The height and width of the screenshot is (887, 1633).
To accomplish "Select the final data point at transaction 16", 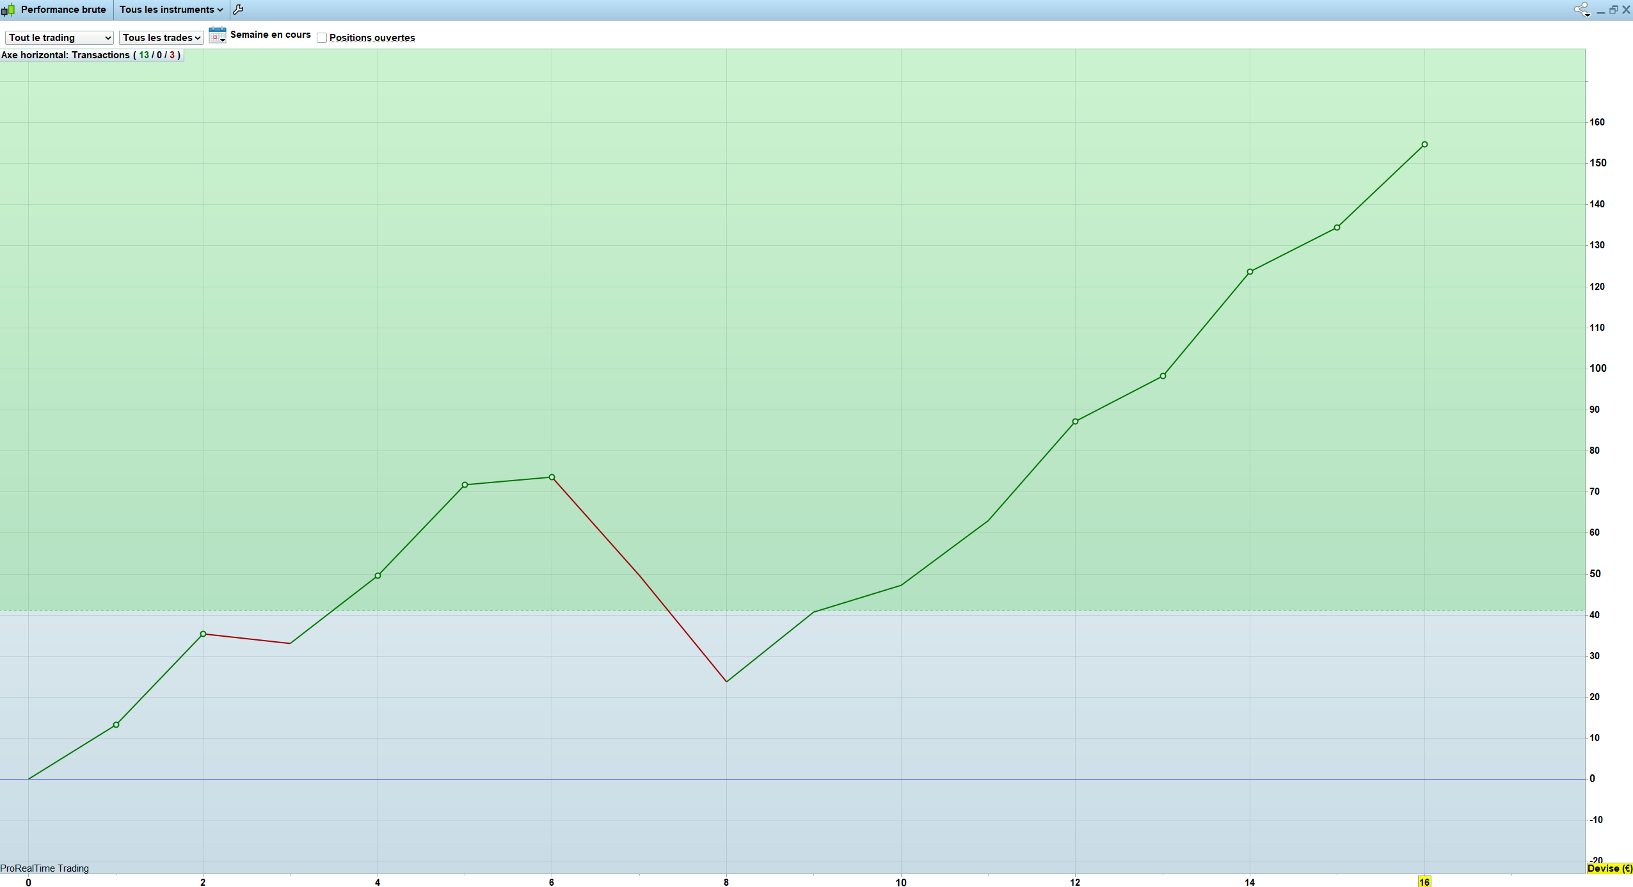I will click(1424, 145).
